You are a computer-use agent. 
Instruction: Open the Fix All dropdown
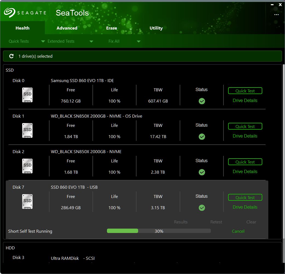[x=138, y=42]
